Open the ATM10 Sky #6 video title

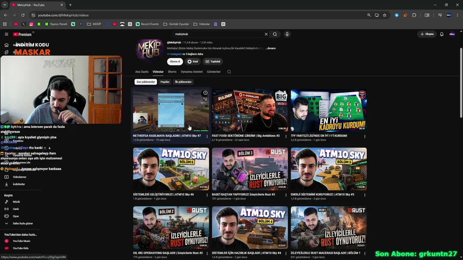click(x=163, y=195)
